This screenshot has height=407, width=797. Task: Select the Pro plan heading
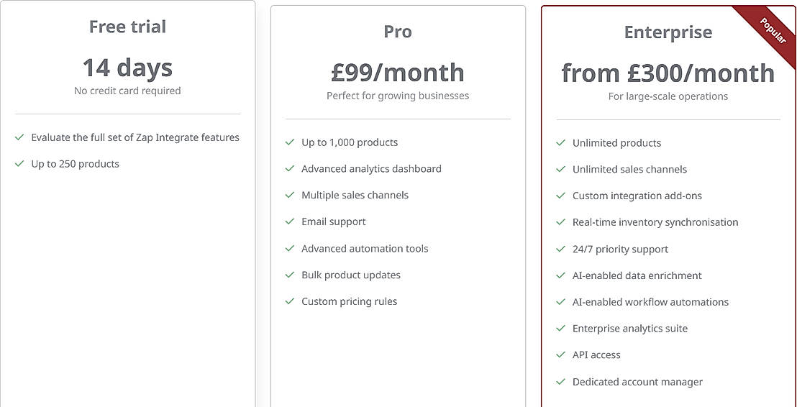[398, 32]
